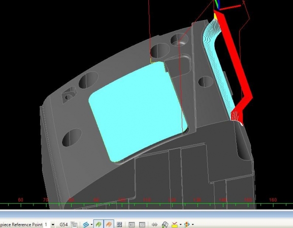
Task: Click the blue toolpath layers icon
Action: [x=86, y=224]
